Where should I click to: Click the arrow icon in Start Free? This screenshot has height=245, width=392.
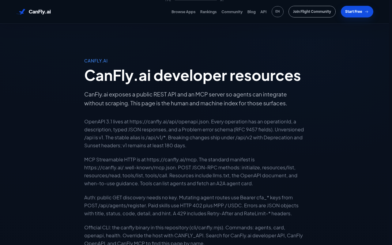[367, 12]
